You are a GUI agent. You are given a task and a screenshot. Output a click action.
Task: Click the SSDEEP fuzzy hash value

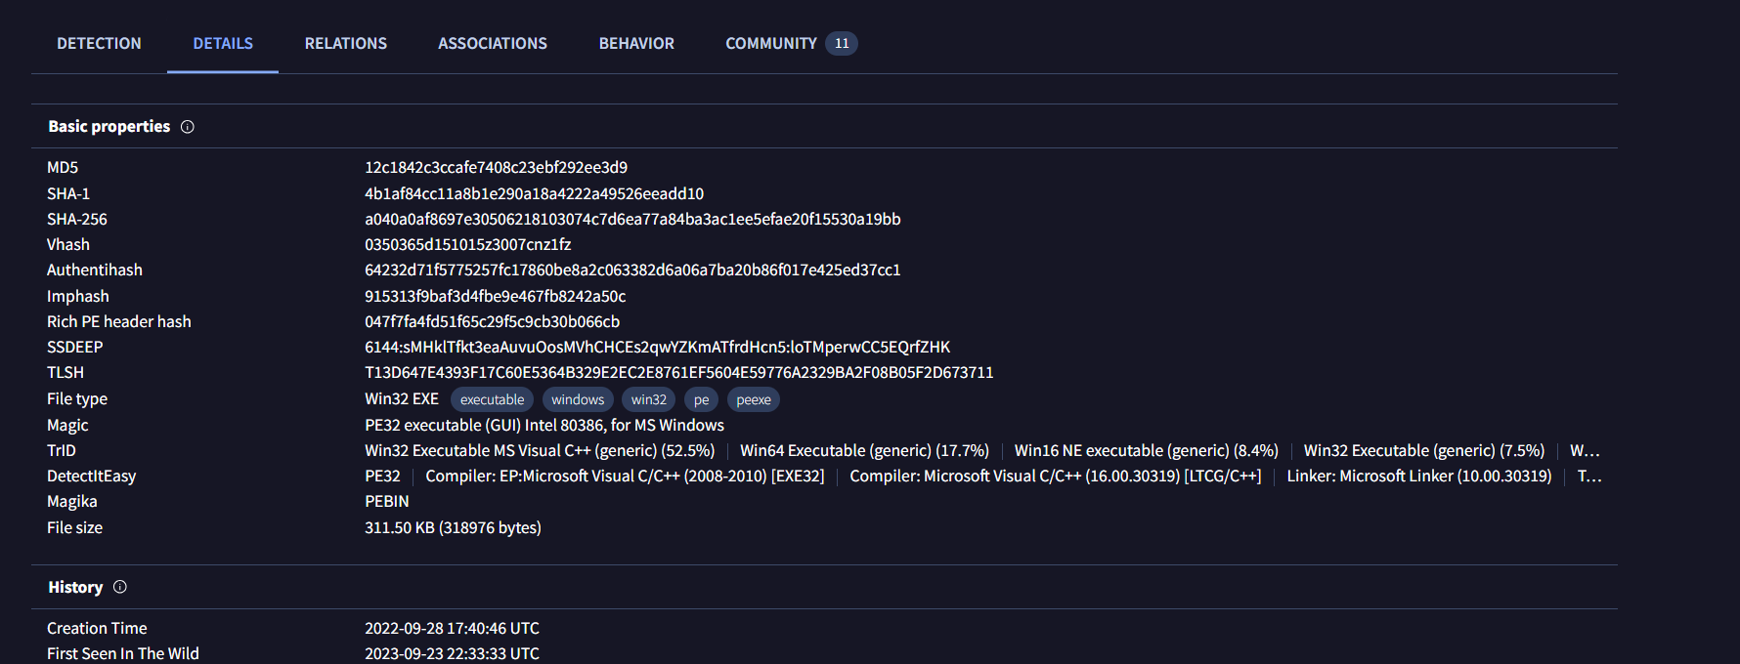(x=657, y=348)
